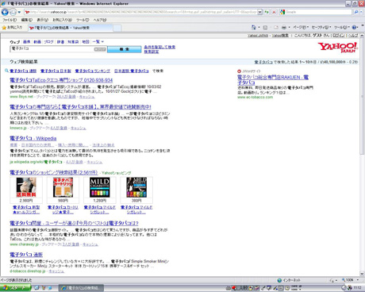Open the 条件を指定して検索 link

[x=159, y=47]
